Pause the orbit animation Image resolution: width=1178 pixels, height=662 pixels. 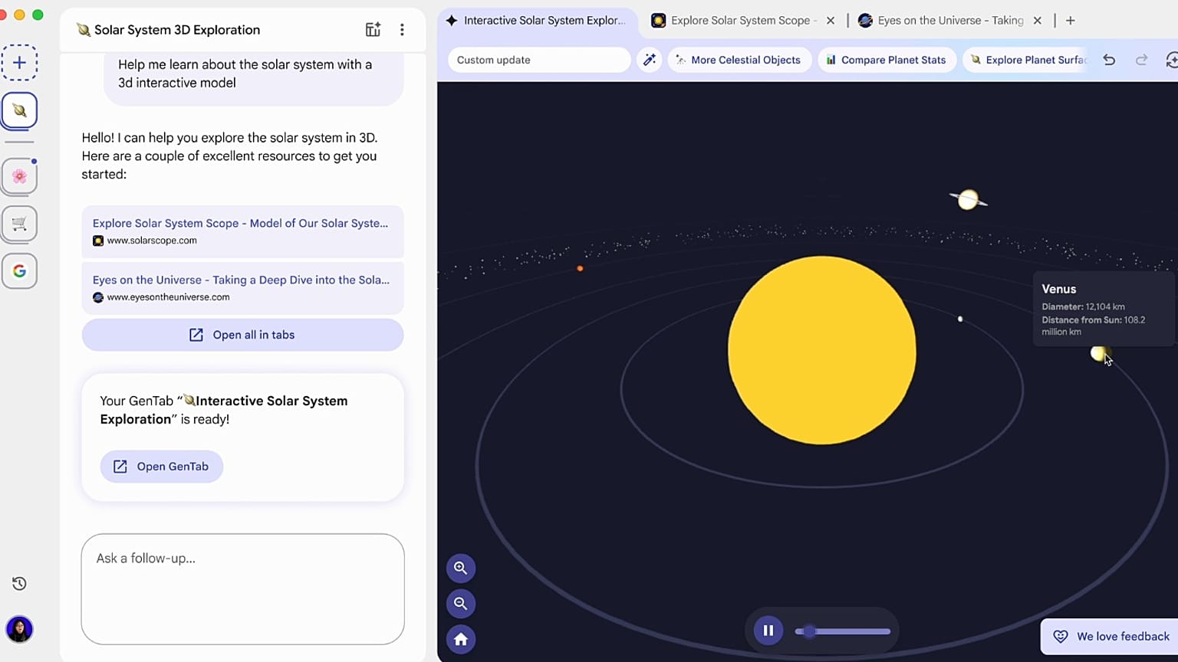768,631
